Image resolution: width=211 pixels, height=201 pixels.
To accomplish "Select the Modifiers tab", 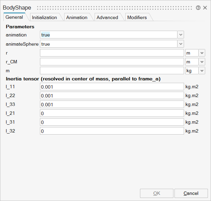I will coord(137,17).
